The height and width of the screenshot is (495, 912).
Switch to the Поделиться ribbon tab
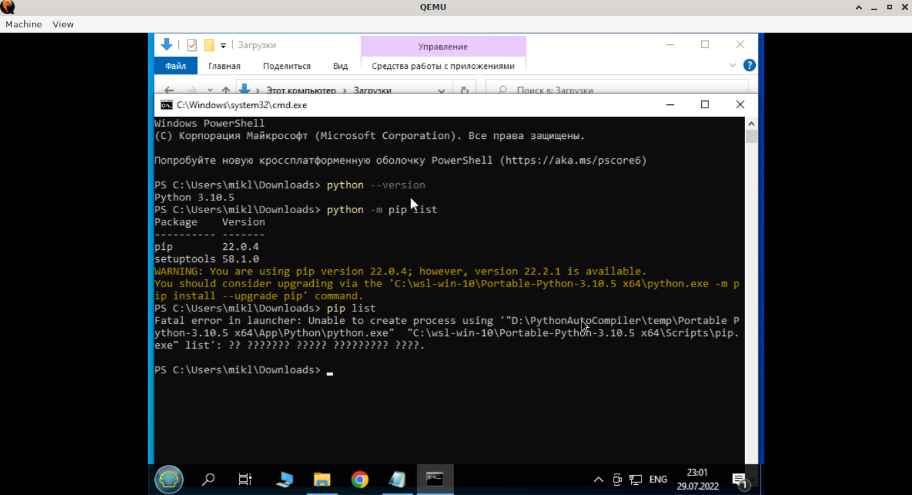click(x=286, y=65)
